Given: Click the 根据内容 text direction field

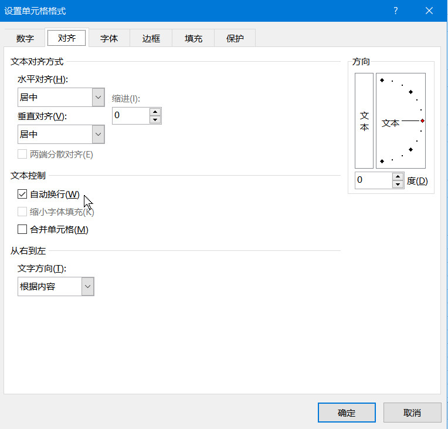Looking at the screenshot, I should pyautogui.click(x=56, y=286).
